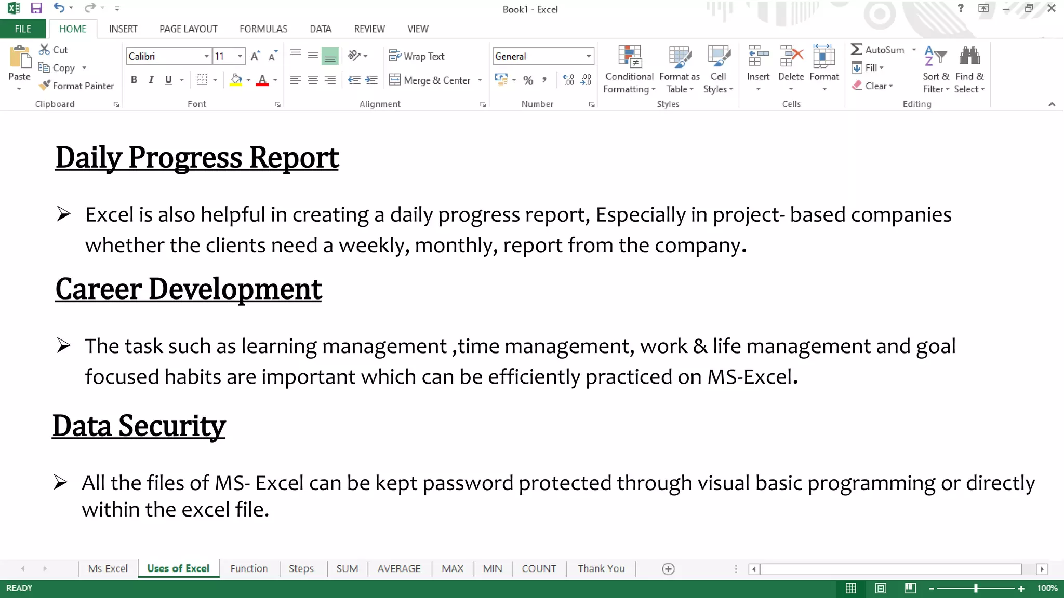Click the zoom slider handle
This screenshot has height=598, width=1064.
[976, 588]
